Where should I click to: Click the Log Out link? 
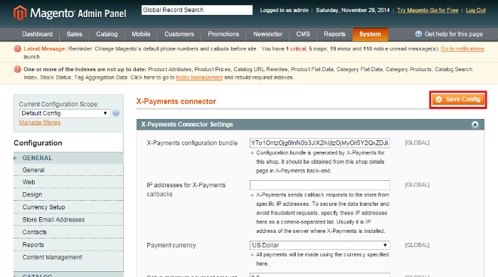tap(475, 10)
